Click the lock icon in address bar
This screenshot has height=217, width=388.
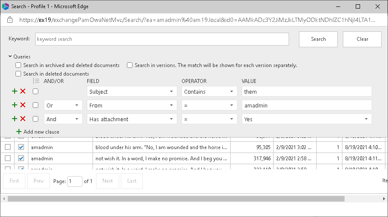click(10, 20)
